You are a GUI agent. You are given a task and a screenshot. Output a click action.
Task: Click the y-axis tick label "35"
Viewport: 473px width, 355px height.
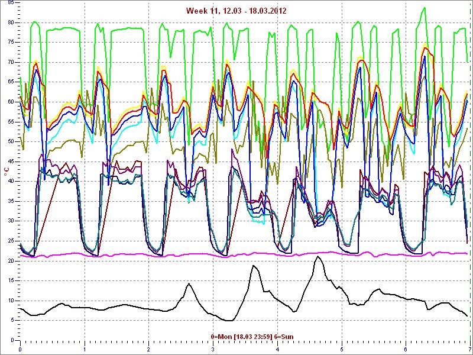[x=11, y=201]
